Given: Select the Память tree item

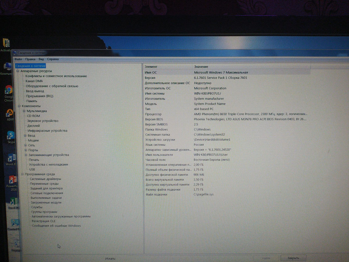Looking at the screenshot, I should (x=32, y=101).
